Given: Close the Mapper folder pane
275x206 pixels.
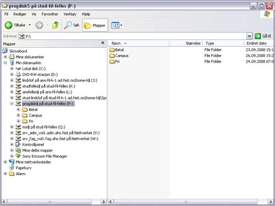Looking at the screenshot, I should [x=103, y=43].
